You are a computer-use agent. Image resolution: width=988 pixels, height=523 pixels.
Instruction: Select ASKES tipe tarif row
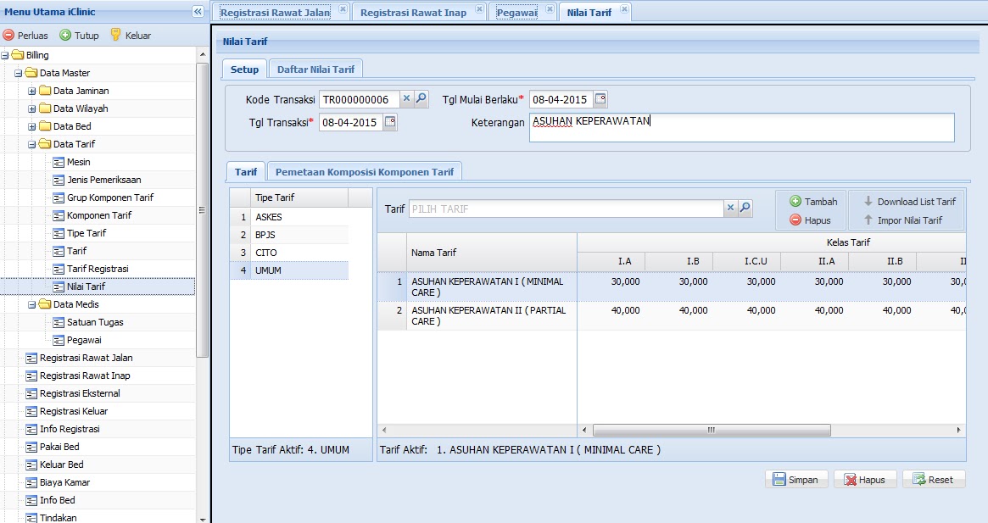coord(289,217)
